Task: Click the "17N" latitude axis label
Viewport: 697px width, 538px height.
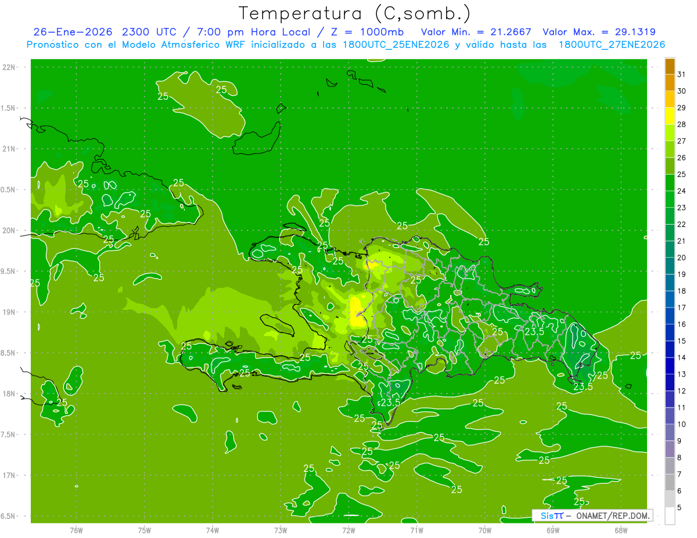Action: tap(10, 475)
